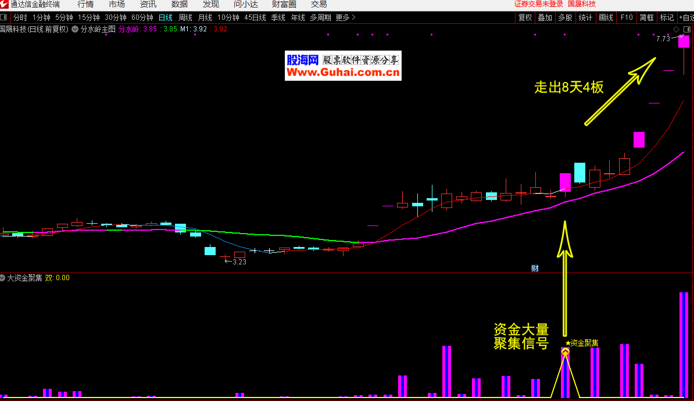
Task: Click the diamond icon at chart top-right
Action: point(676,29)
